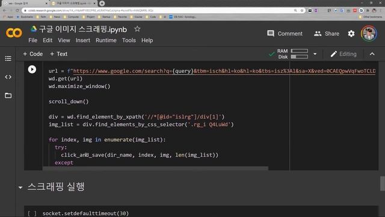Switch to the Google search browser tab
Screen dimensions: 385x217
25,4
